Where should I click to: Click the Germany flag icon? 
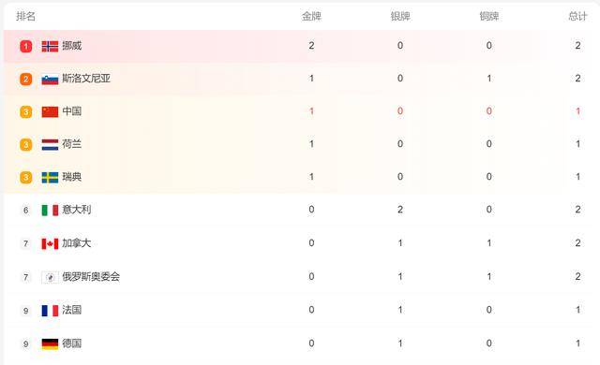tap(50, 344)
